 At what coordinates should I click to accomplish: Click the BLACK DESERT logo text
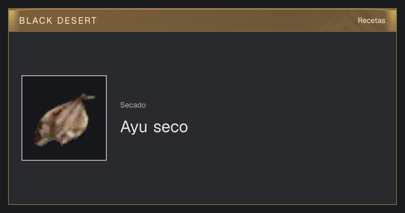pyautogui.click(x=58, y=21)
